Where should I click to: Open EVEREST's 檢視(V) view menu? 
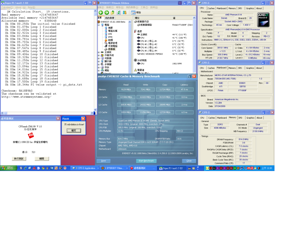(110, 7)
